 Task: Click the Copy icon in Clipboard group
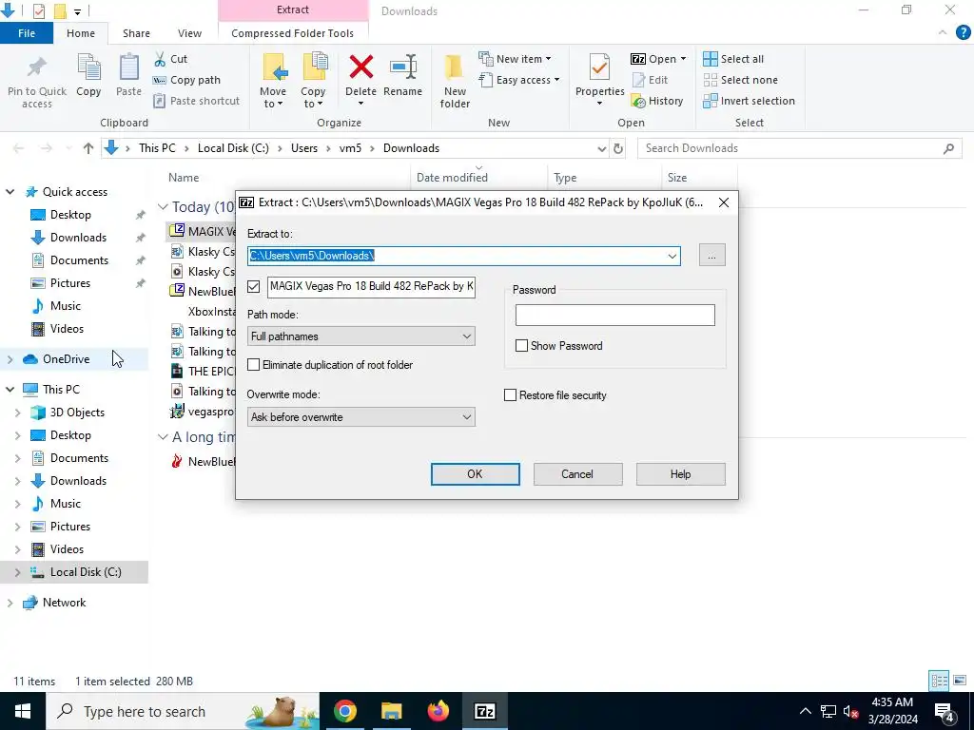[88, 67]
